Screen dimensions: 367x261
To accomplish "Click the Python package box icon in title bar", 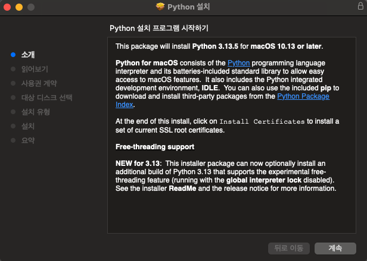I will click(160, 7).
